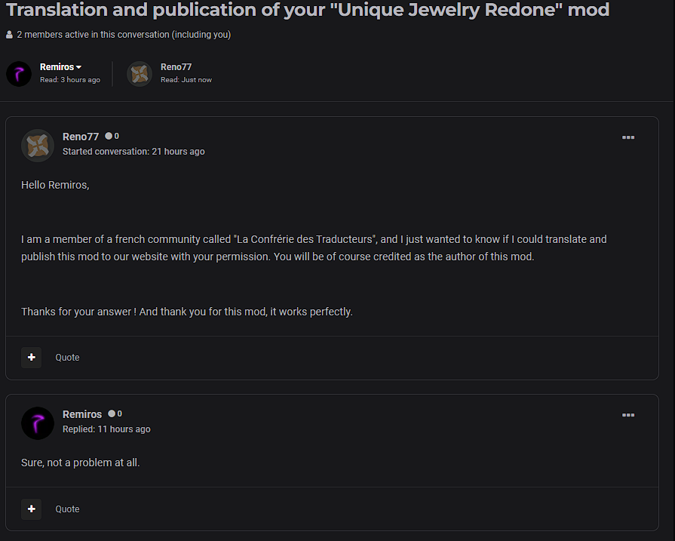Image resolution: width=675 pixels, height=541 pixels.
Task: Click the "11 hours ago" replied timestamp
Action: click(124, 429)
